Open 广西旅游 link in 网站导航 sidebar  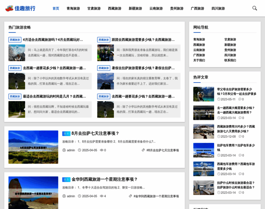[199, 55]
